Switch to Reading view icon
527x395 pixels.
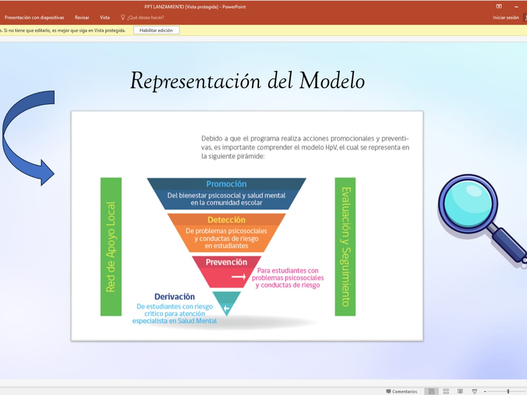coord(460,391)
